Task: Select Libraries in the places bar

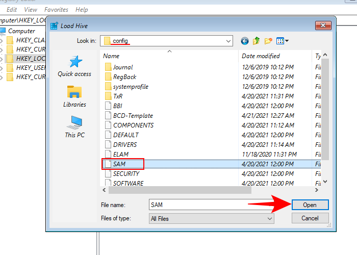Action: click(74, 96)
